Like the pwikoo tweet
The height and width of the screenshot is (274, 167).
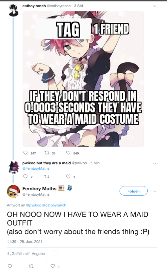(x=68, y=177)
